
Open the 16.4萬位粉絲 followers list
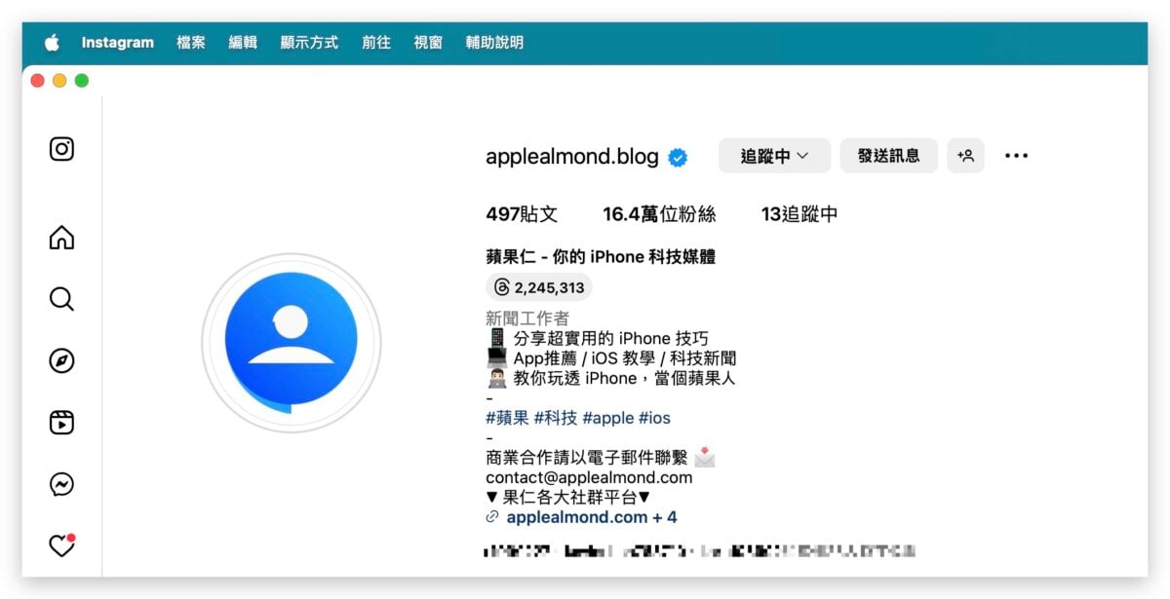point(659,214)
